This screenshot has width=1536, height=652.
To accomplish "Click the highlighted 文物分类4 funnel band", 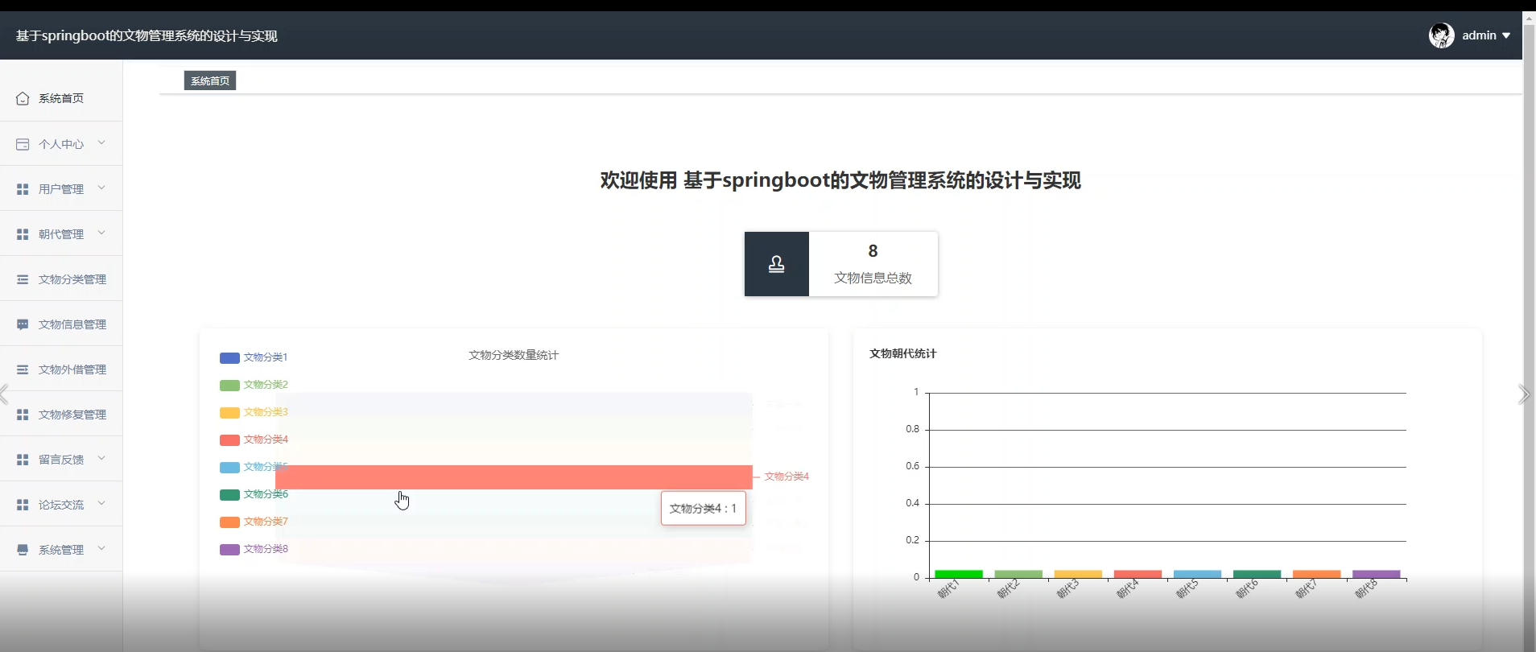I will pyautogui.click(x=514, y=477).
